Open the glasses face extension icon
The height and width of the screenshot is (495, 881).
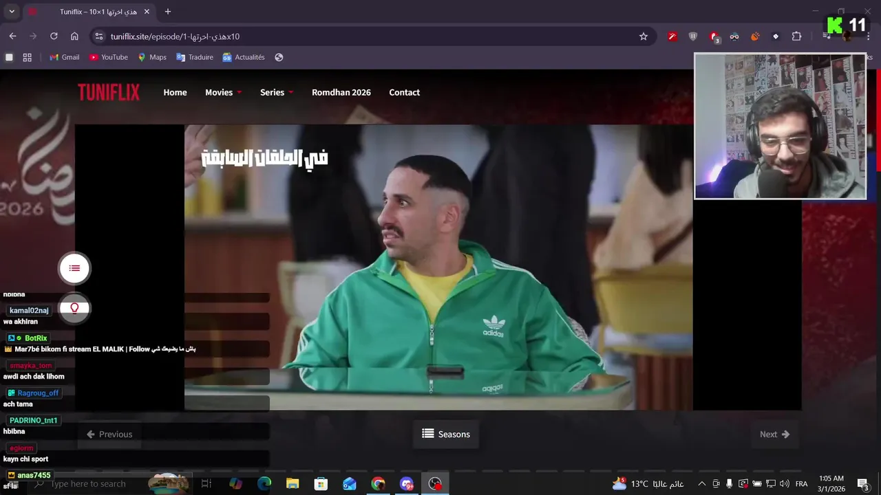[734, 36]
